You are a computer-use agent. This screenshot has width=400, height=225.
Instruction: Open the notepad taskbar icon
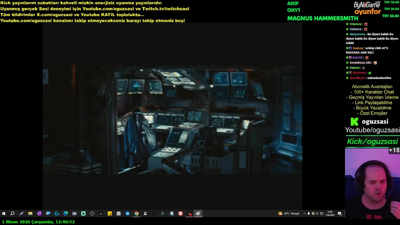pyautogui.click(x=172, y=213)
